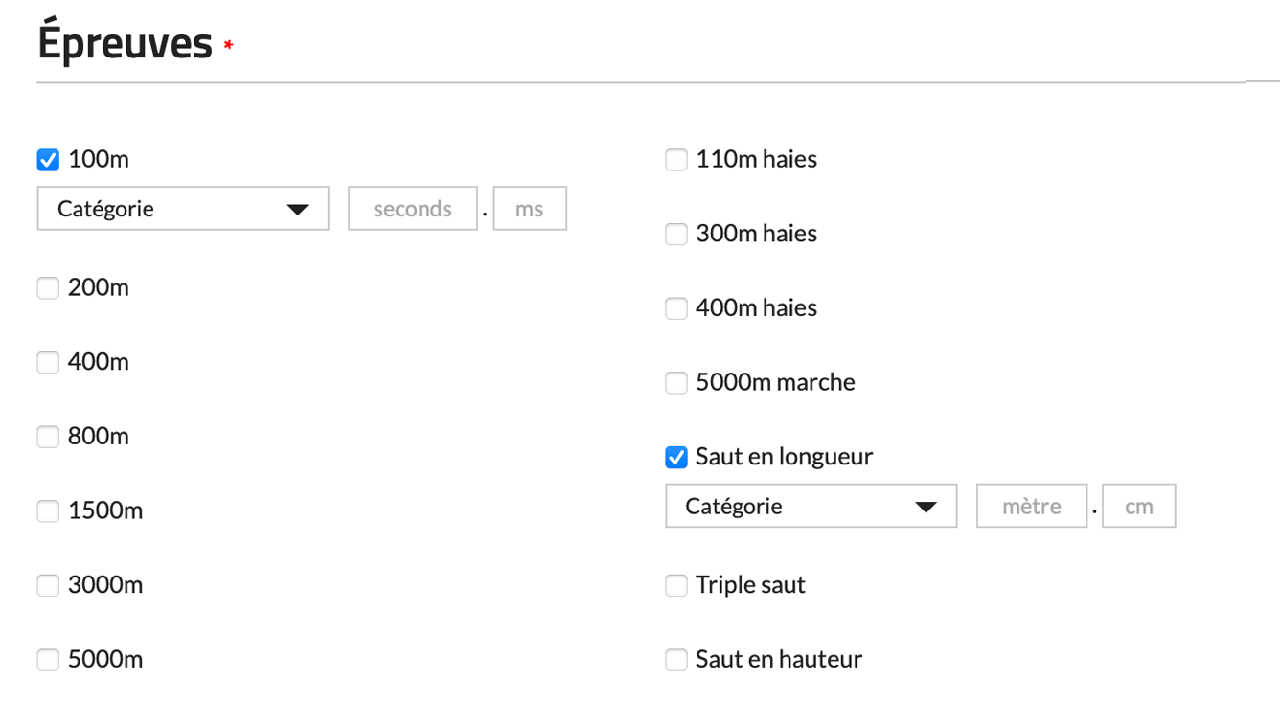Screen dimensions: 1280x702
Task: Enable the 400m event checkbox
Action: tap(48, 363)
